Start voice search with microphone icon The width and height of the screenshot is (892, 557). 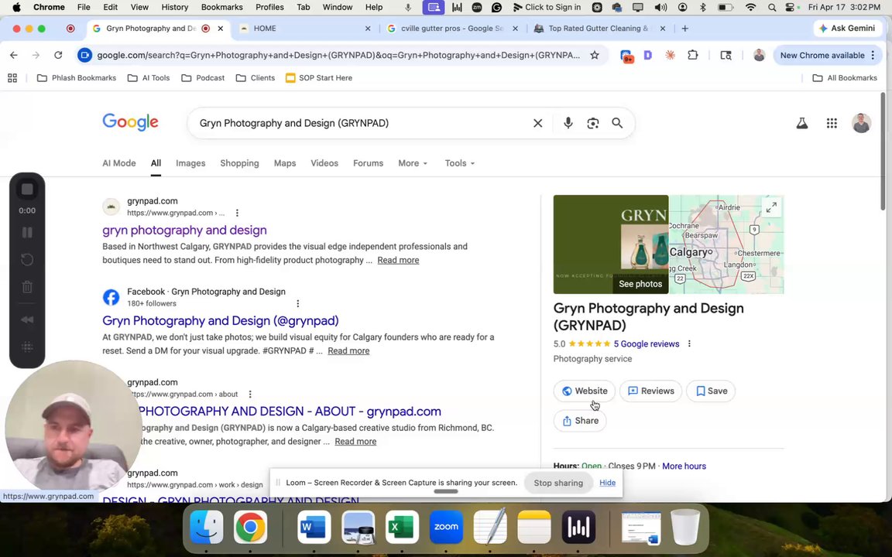[x=568, y=123]
